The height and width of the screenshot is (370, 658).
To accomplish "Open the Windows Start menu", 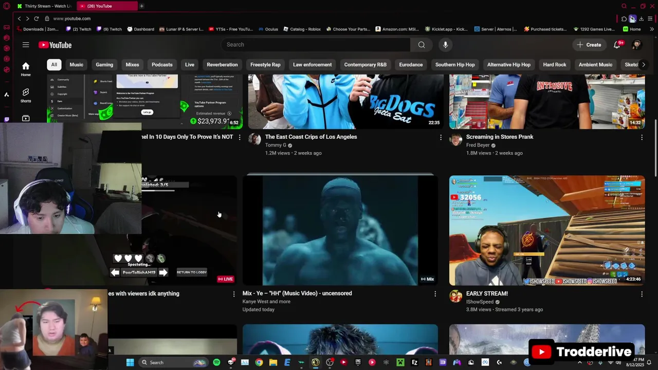I will (130, 362).
